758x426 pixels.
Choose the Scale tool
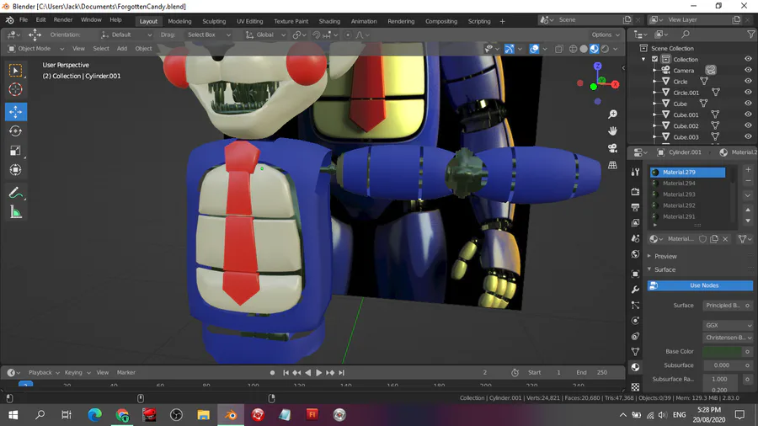[15, 151]
